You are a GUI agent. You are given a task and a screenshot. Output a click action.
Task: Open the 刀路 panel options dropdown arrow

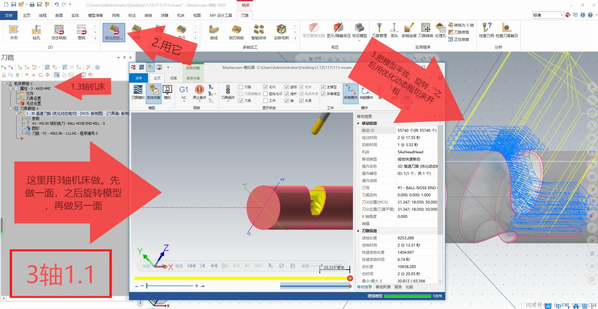pos(118,58)
